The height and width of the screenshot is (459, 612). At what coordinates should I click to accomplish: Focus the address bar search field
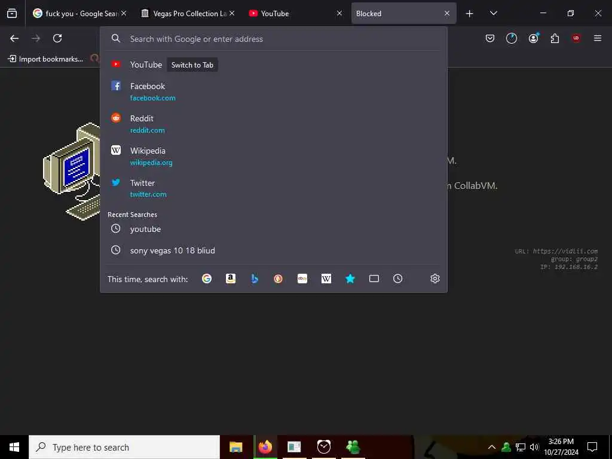[x=273, y=39]
